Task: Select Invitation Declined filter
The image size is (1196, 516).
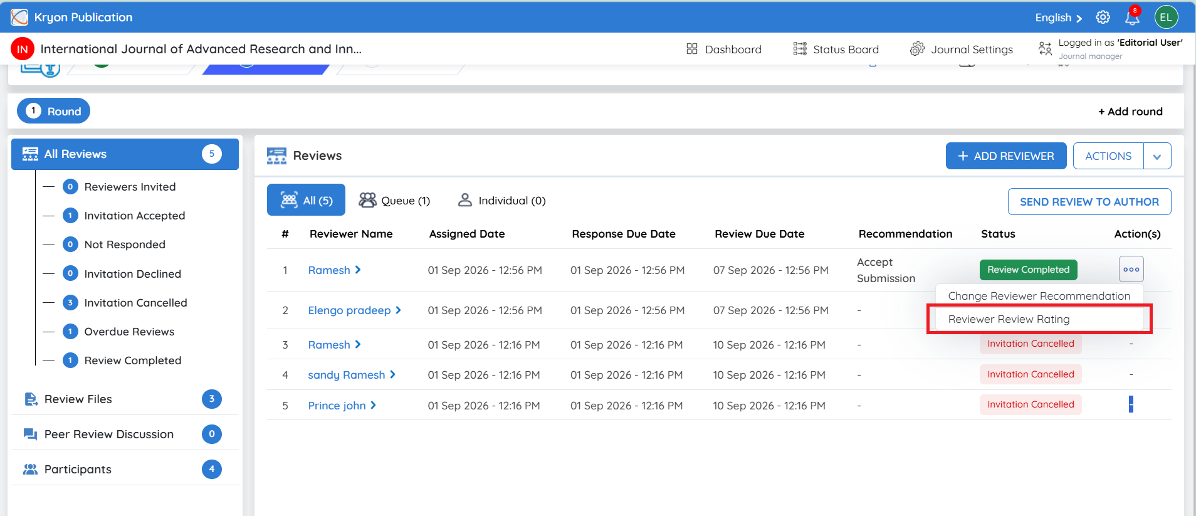Action: [132, 274]
